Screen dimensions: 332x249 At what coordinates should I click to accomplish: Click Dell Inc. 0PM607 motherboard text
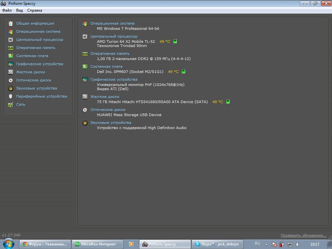[130, 72]
